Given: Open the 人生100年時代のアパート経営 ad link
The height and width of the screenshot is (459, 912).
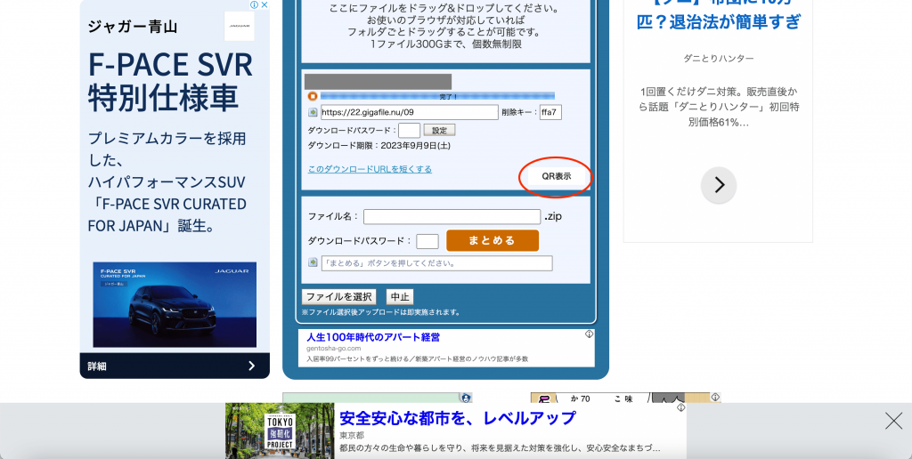Looking at the screenshot, I should (373, 337).
